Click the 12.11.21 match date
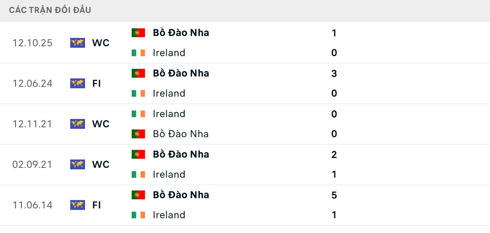The image size is (490, 233). [x=32, y=124]
